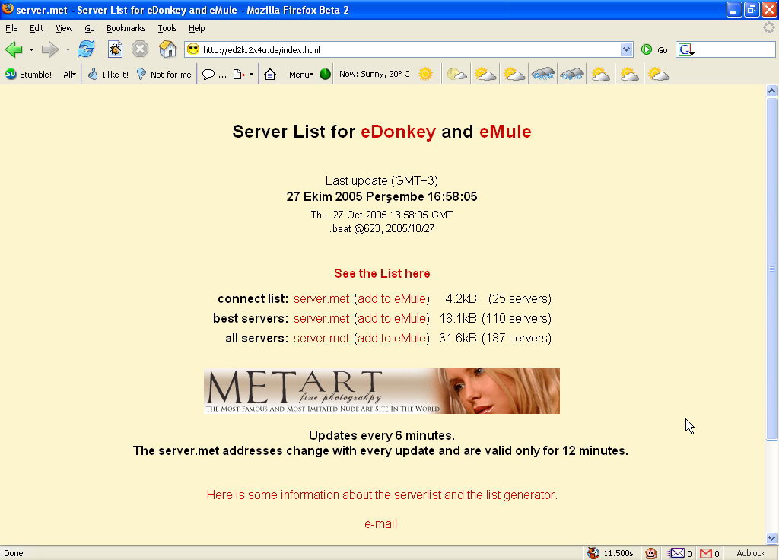The image size is (779, 560).
Task: Click the Google search engine icon
Action: pyautogui.click(x=685, y=49)
